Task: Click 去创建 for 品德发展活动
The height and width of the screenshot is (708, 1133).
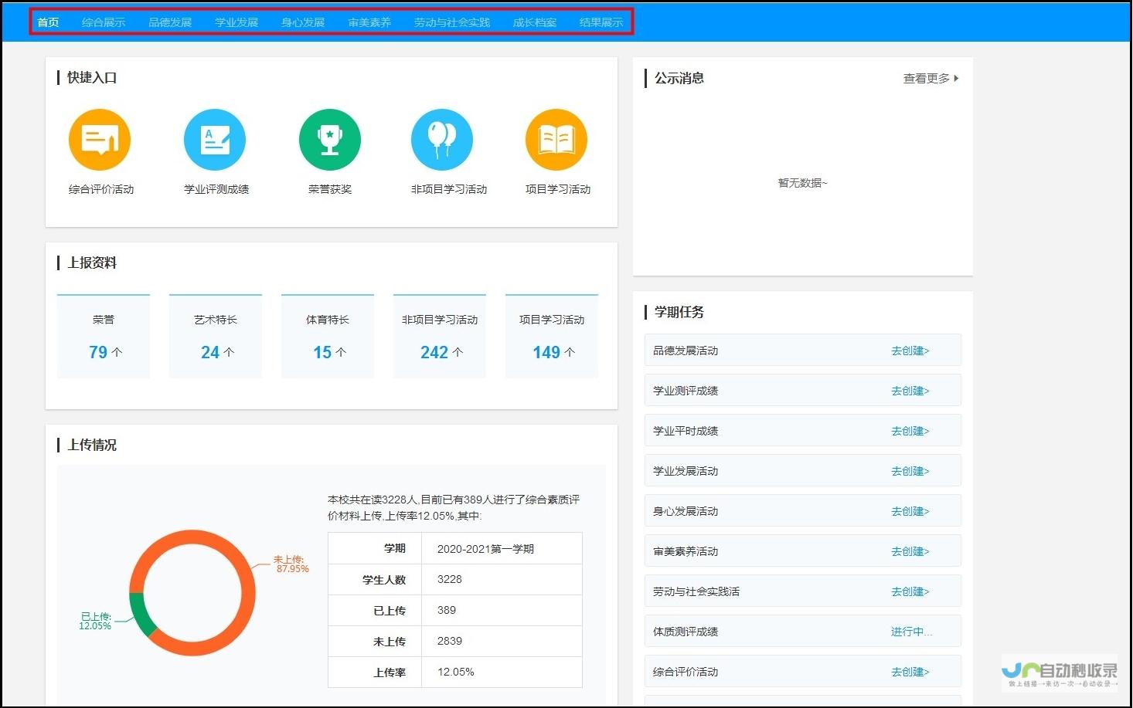Action: click(x=910, y=351)
